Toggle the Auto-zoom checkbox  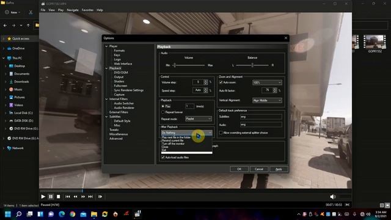click(x=221, y=82)
